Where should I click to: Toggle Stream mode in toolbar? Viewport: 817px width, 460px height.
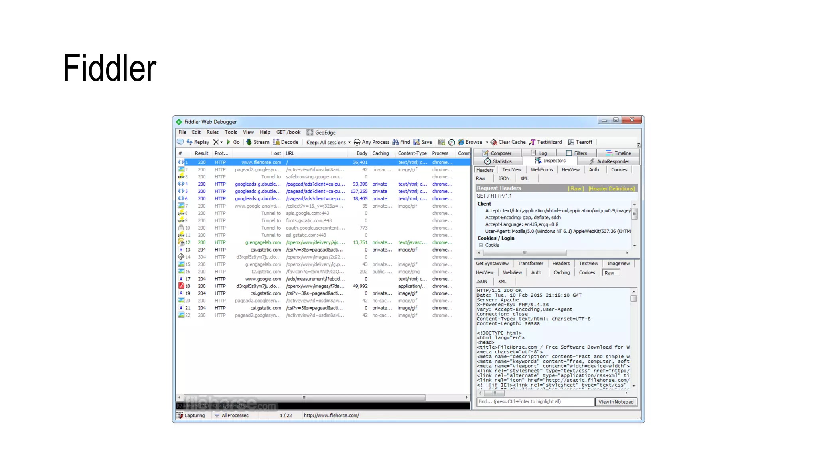pos(258,142)
